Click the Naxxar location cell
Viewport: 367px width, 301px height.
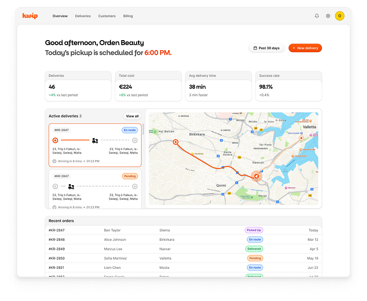tap(165, 249)
